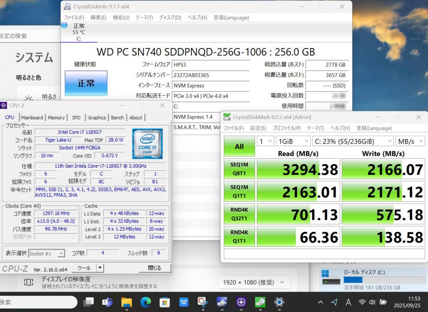Viewport: 428px width, 312px height.
Task: Switch to the SPD tab in CPU-Z
Action: tap(76, 117)
